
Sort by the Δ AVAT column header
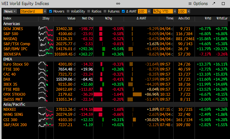[x=141, y=19]
